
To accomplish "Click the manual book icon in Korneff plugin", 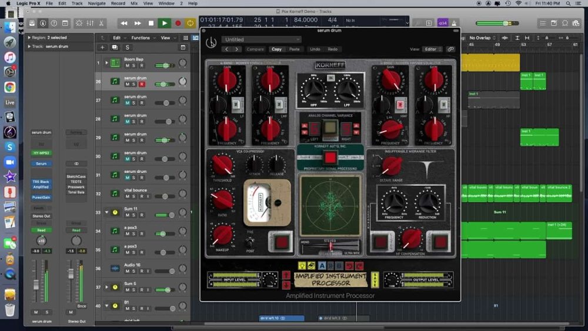I will (x=311, y=265).
